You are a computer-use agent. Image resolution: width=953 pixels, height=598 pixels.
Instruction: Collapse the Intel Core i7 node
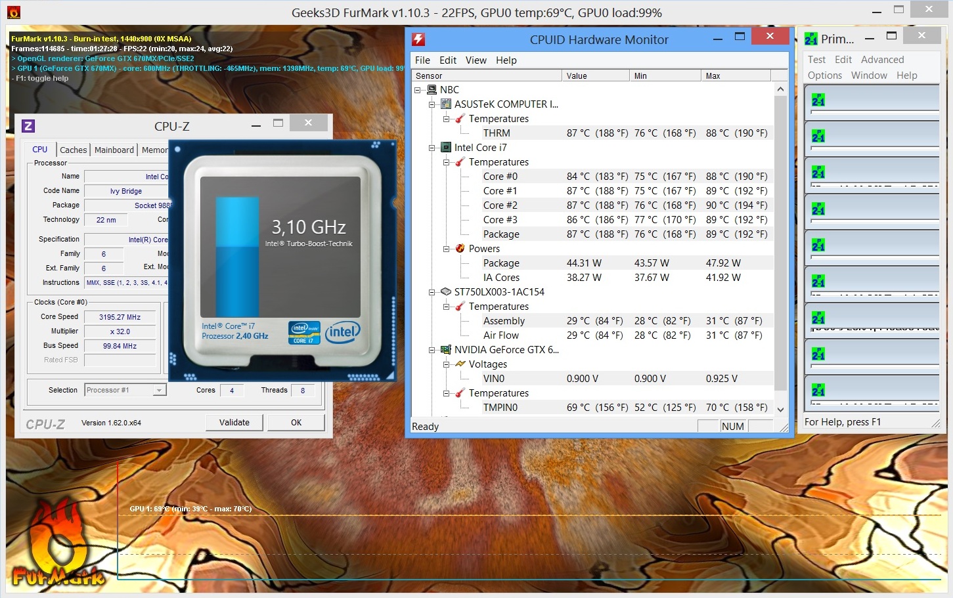tap(432, 148)
